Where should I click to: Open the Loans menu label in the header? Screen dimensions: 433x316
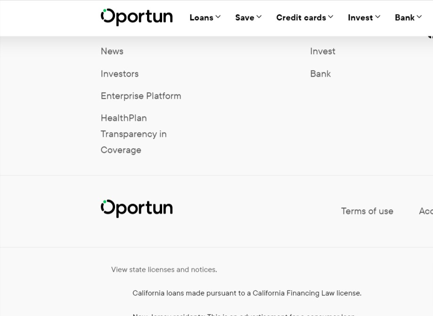[201, 17]
